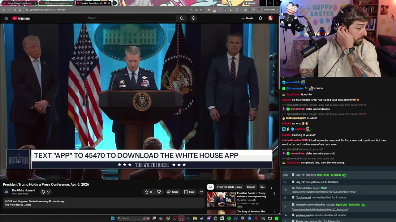This screenshot has height=222, width=396.
Task: Open Windows Start menu
Action: 113,218
